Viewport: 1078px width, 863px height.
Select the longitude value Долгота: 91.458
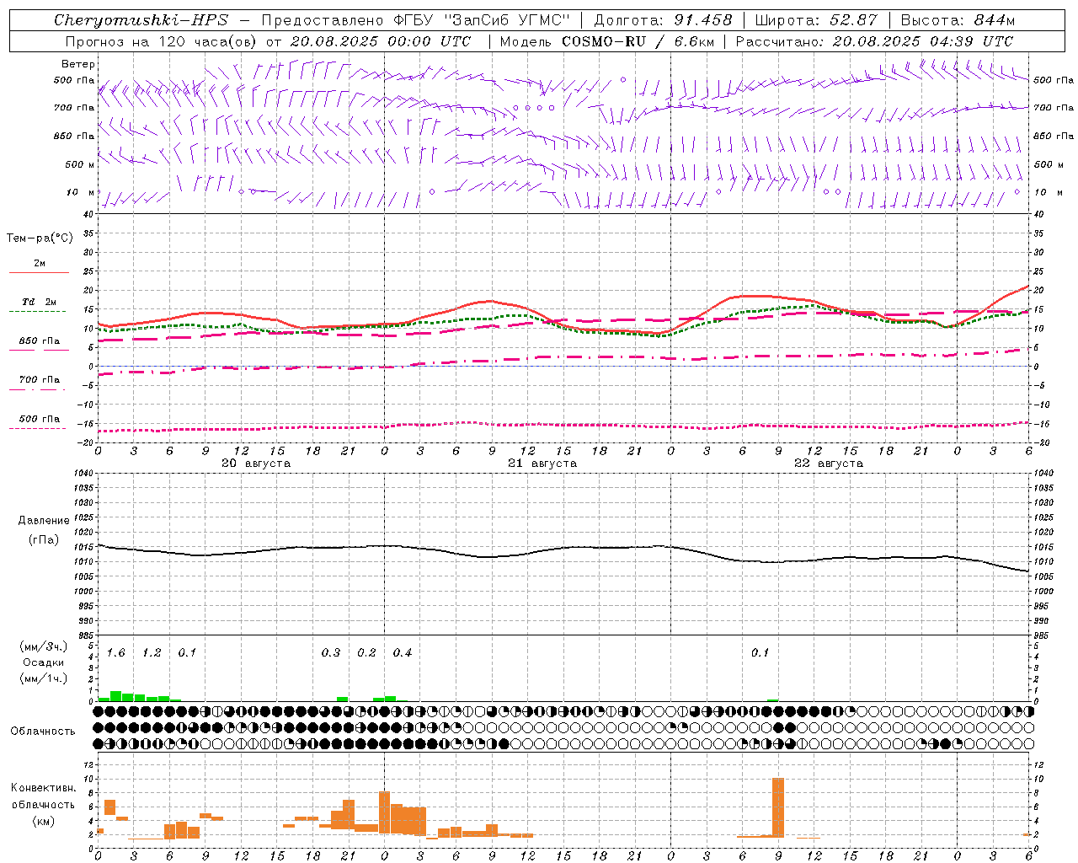click(663, 20)
